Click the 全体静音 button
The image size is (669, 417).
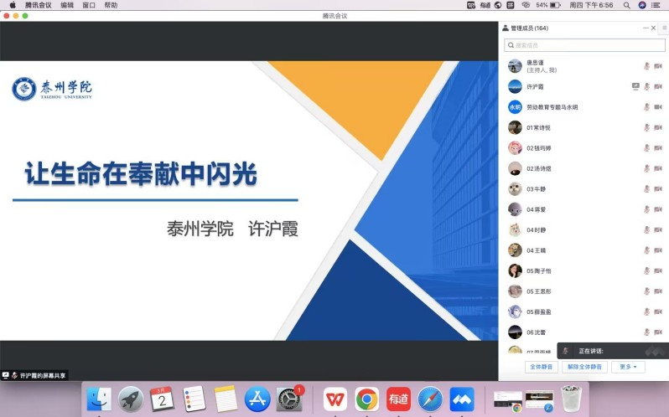[541, 367]
